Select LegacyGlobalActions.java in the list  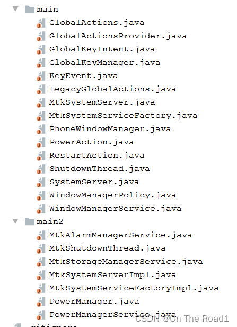[113, 89]
